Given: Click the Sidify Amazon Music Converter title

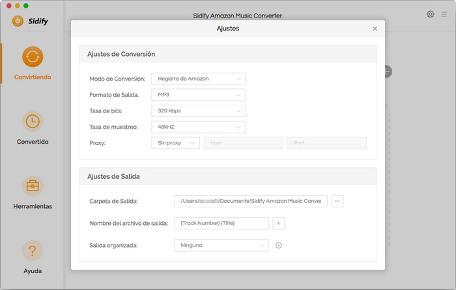Looking at the screenshot, I should [x=238, y=16].
